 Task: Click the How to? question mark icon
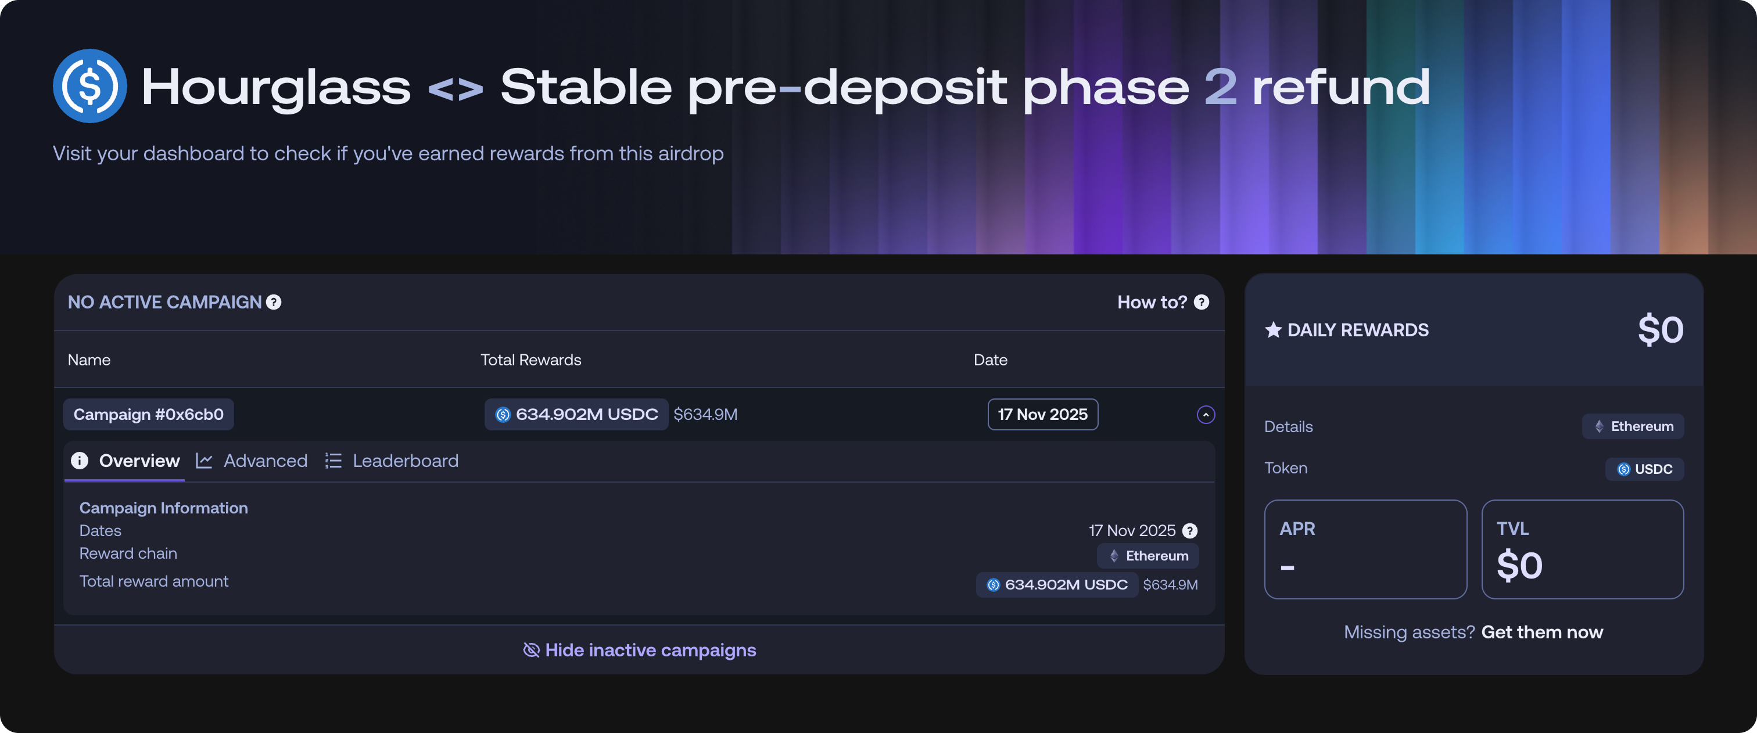coord(1201,302)
